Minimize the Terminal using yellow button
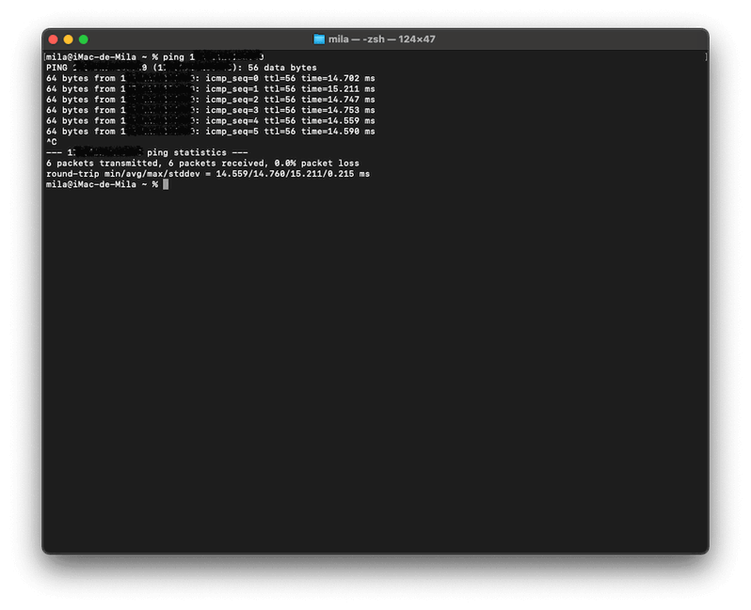The height and width of the screenshot is (610, 751). [x=68, y=39]
